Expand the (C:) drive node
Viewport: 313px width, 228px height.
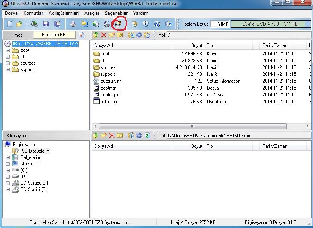click(x=8, y=170)
